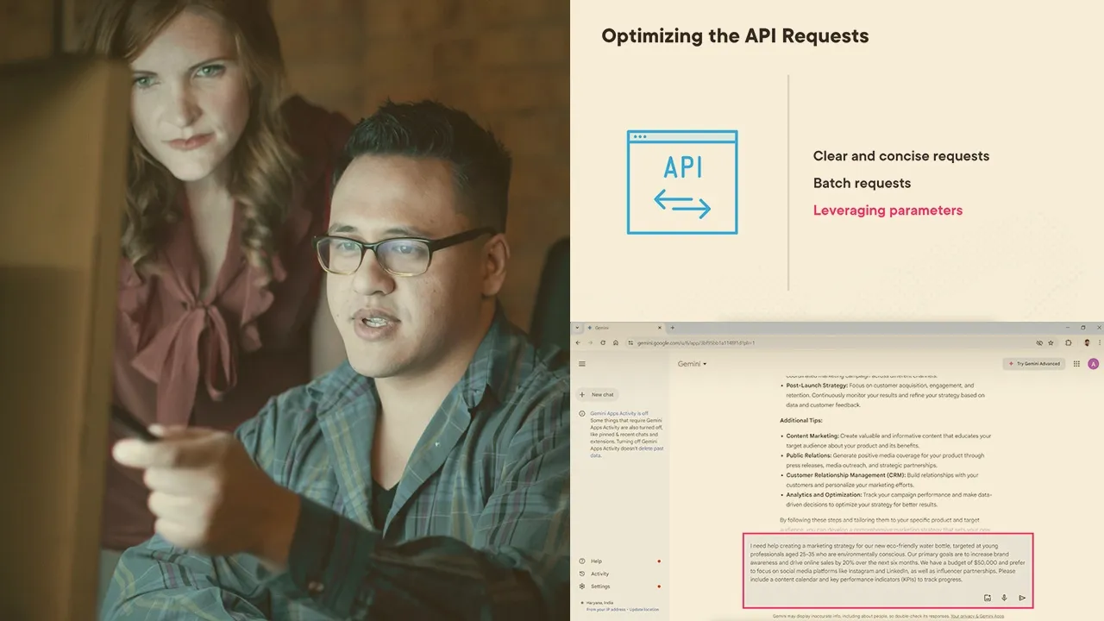This screenshot has height=621, width=1104.
Task: Open the browser extensions puzzle icon
Action: (1069, 342)
